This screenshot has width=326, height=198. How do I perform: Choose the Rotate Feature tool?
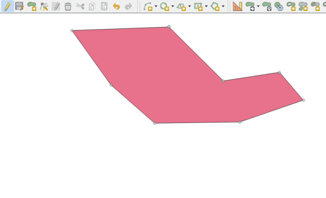pyautogui.click(x=266, y=6)
